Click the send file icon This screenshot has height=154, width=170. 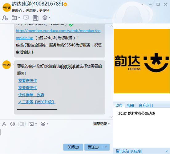tap(14, 18)
